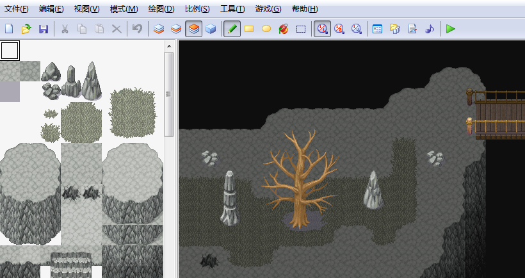This screenshot has width=525, height=278.
Task: Pick the boulder rock tile in the palette
Action: tap(51, 71)
